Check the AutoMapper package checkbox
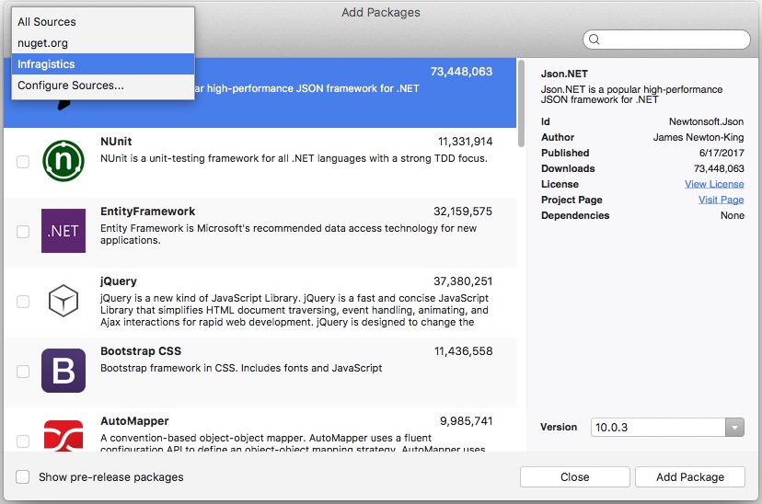 tap(23, 441)
